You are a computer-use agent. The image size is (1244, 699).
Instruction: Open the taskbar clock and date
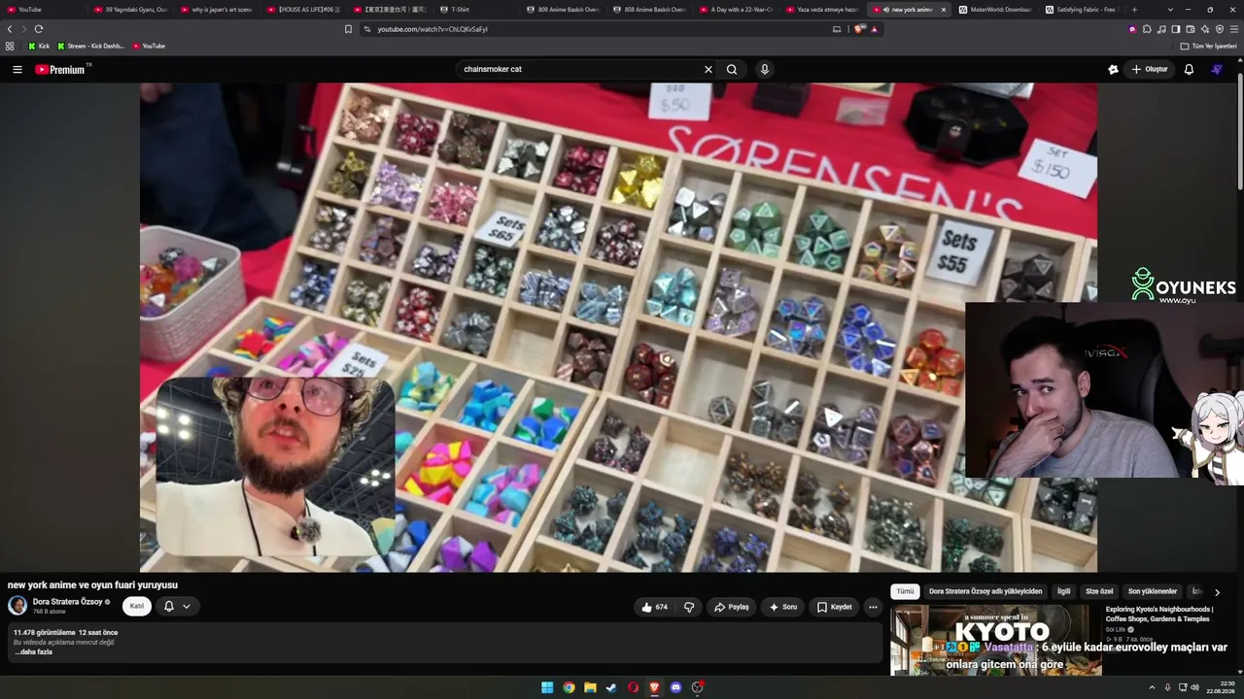[x=1220, y=687]
